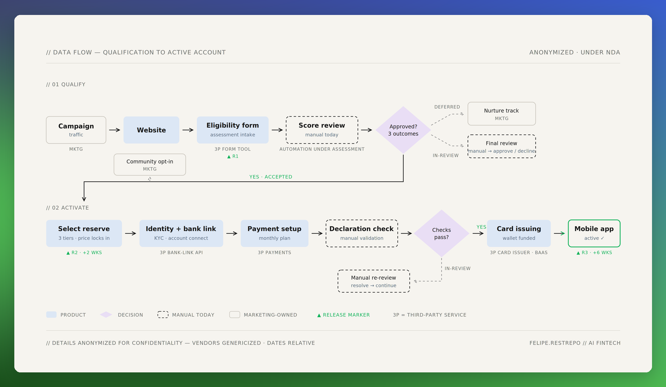Click the arrow between Website and Eligibility form
666x387 pixels.
(x=188, y=130)
